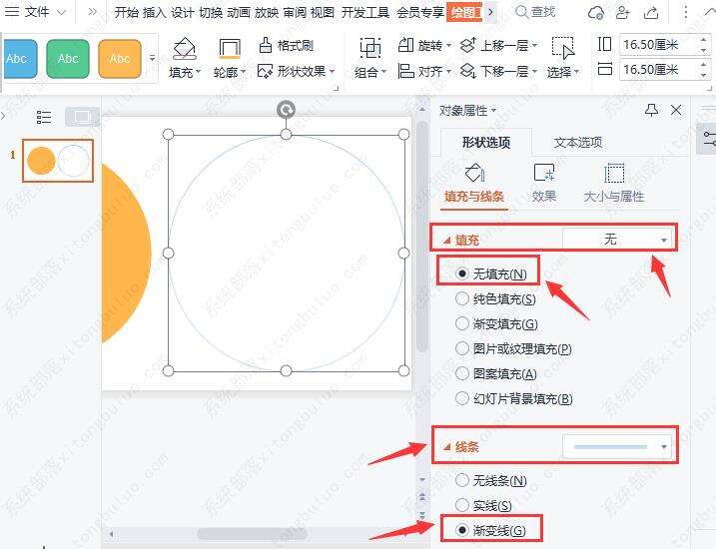
Task: Click the 格式刷 format painter
Action: 286,45
